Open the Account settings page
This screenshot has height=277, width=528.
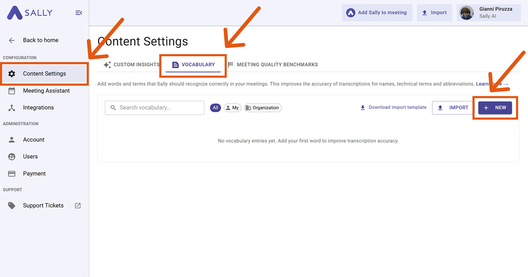point(33,140)
